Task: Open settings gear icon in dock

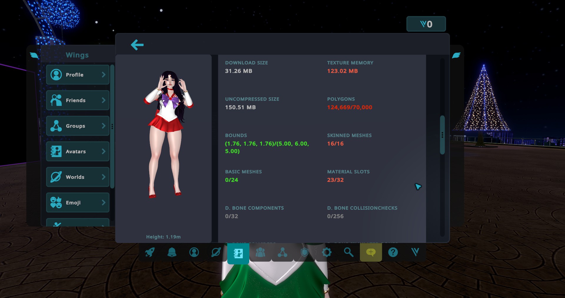Action: (327, 252)
